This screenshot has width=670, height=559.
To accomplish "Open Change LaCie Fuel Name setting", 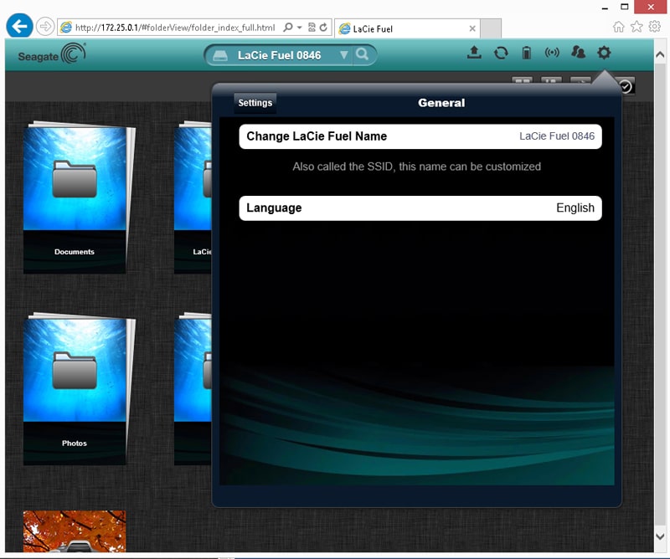I will pyautogui.click(x=420, y=136).
